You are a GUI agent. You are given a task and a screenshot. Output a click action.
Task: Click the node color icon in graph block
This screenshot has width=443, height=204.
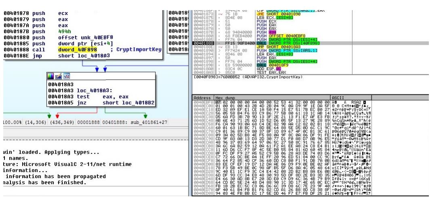coord(50,76)
